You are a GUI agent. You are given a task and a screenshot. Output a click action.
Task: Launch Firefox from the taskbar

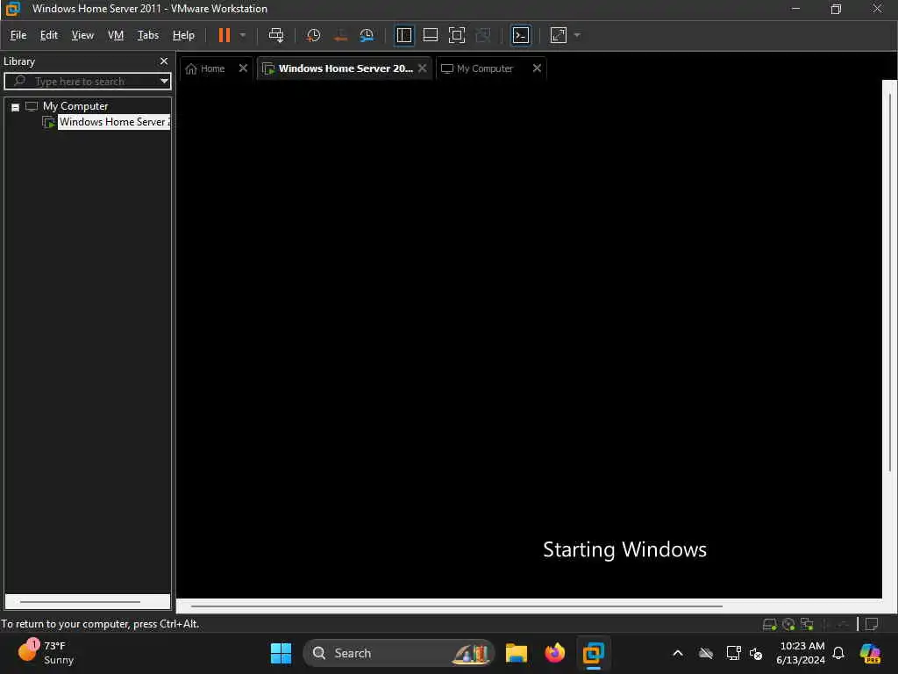coord(554,653)
